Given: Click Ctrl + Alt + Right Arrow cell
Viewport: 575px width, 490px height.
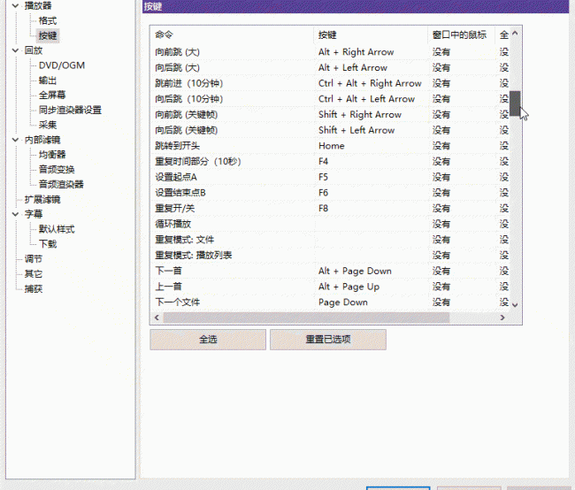Looking at the screenshot, I should [370, 83].
